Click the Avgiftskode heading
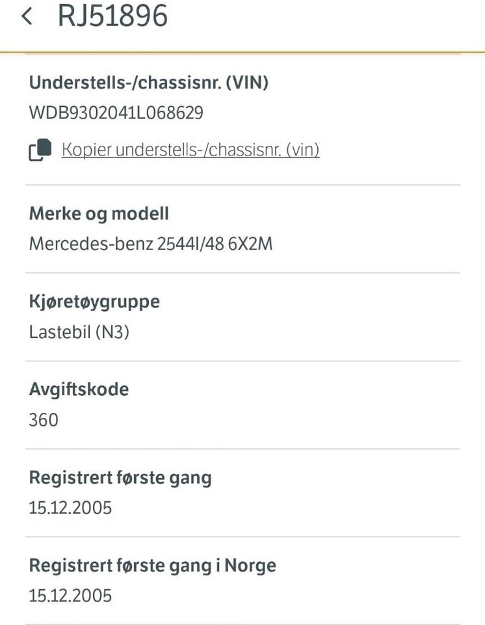Image resolution: width=485 pixels, height=625 pixels. click(x=79, y=389)
